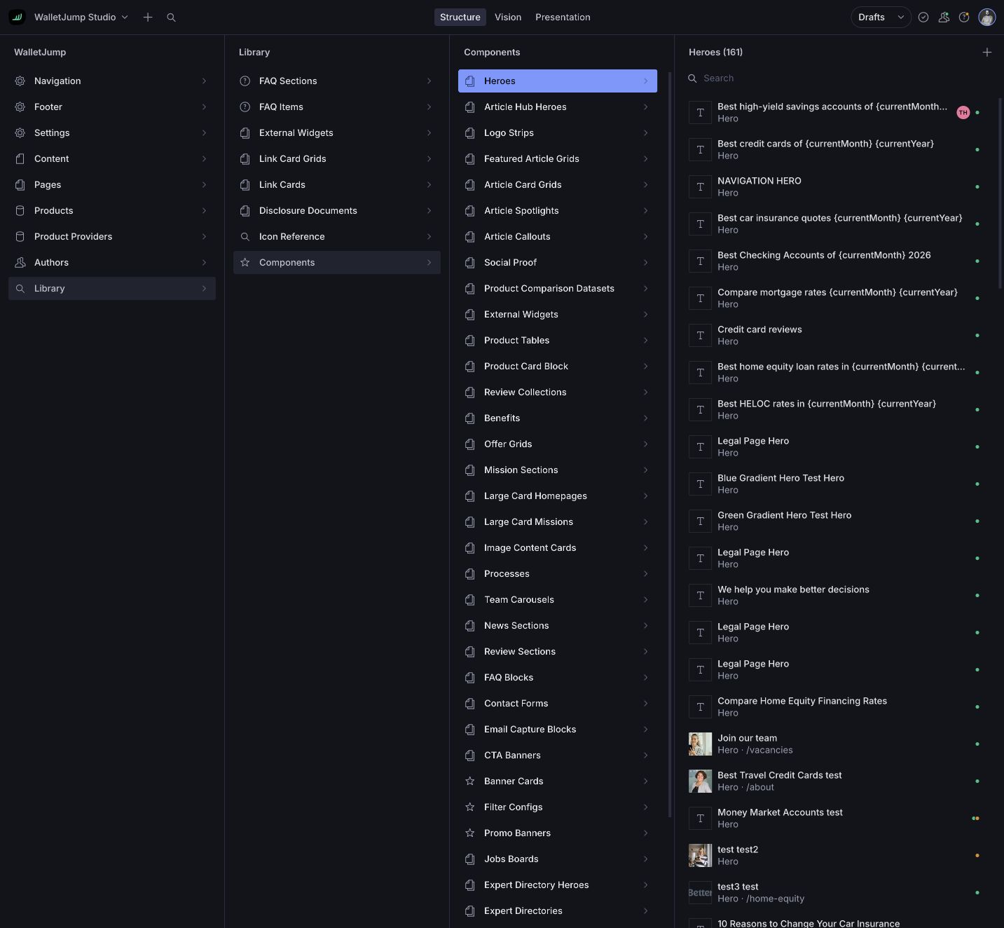
Task: Expand the Product Providers chevron
Action: pos(204,236)
